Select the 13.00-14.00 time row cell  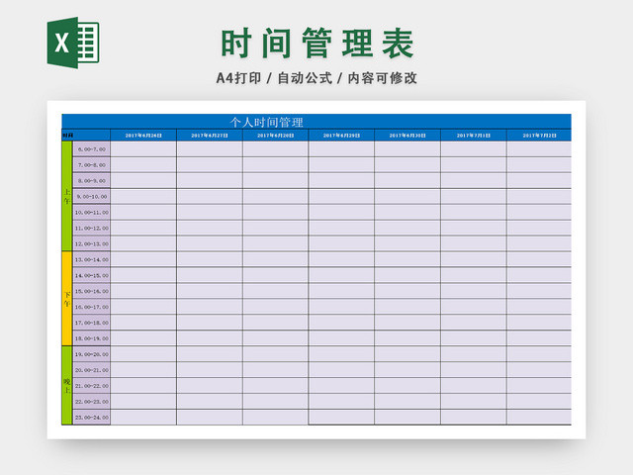coord(92,259)
